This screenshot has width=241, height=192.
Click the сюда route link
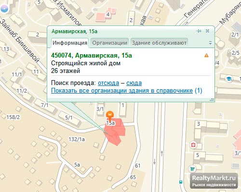[x=134, y=83]
